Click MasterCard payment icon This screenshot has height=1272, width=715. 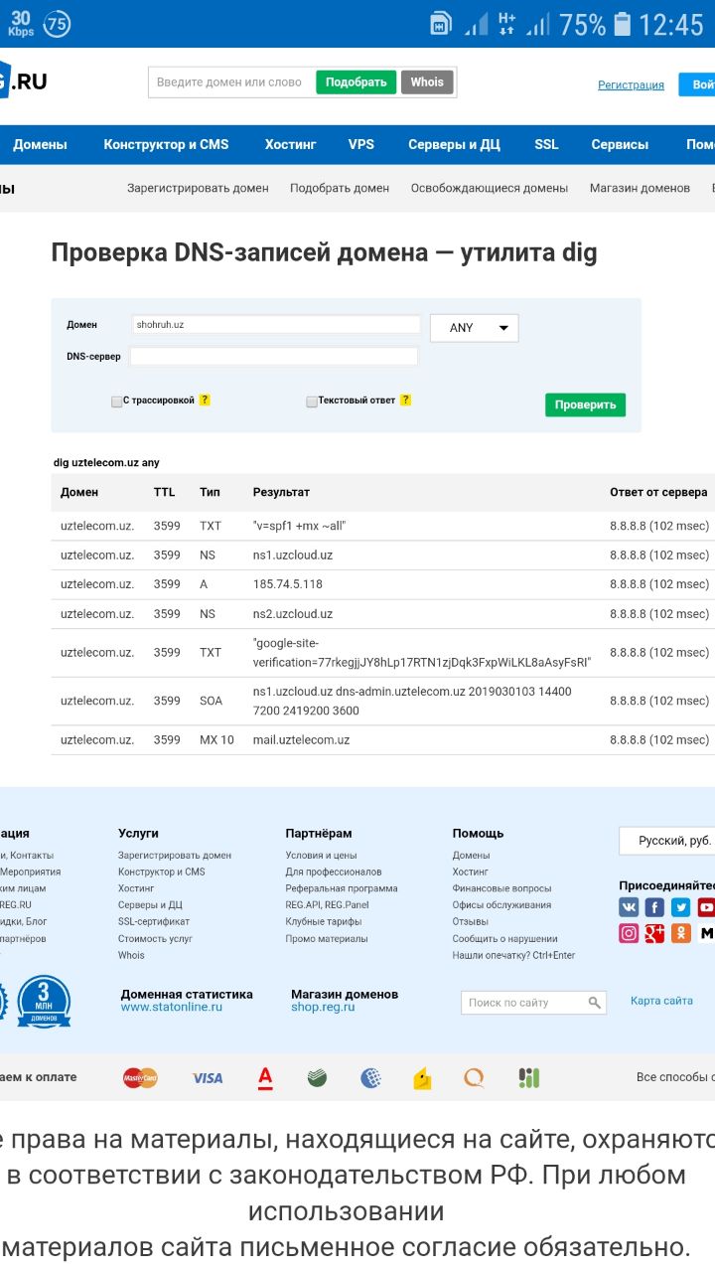pyautogui.click(x=140, y=1078)
